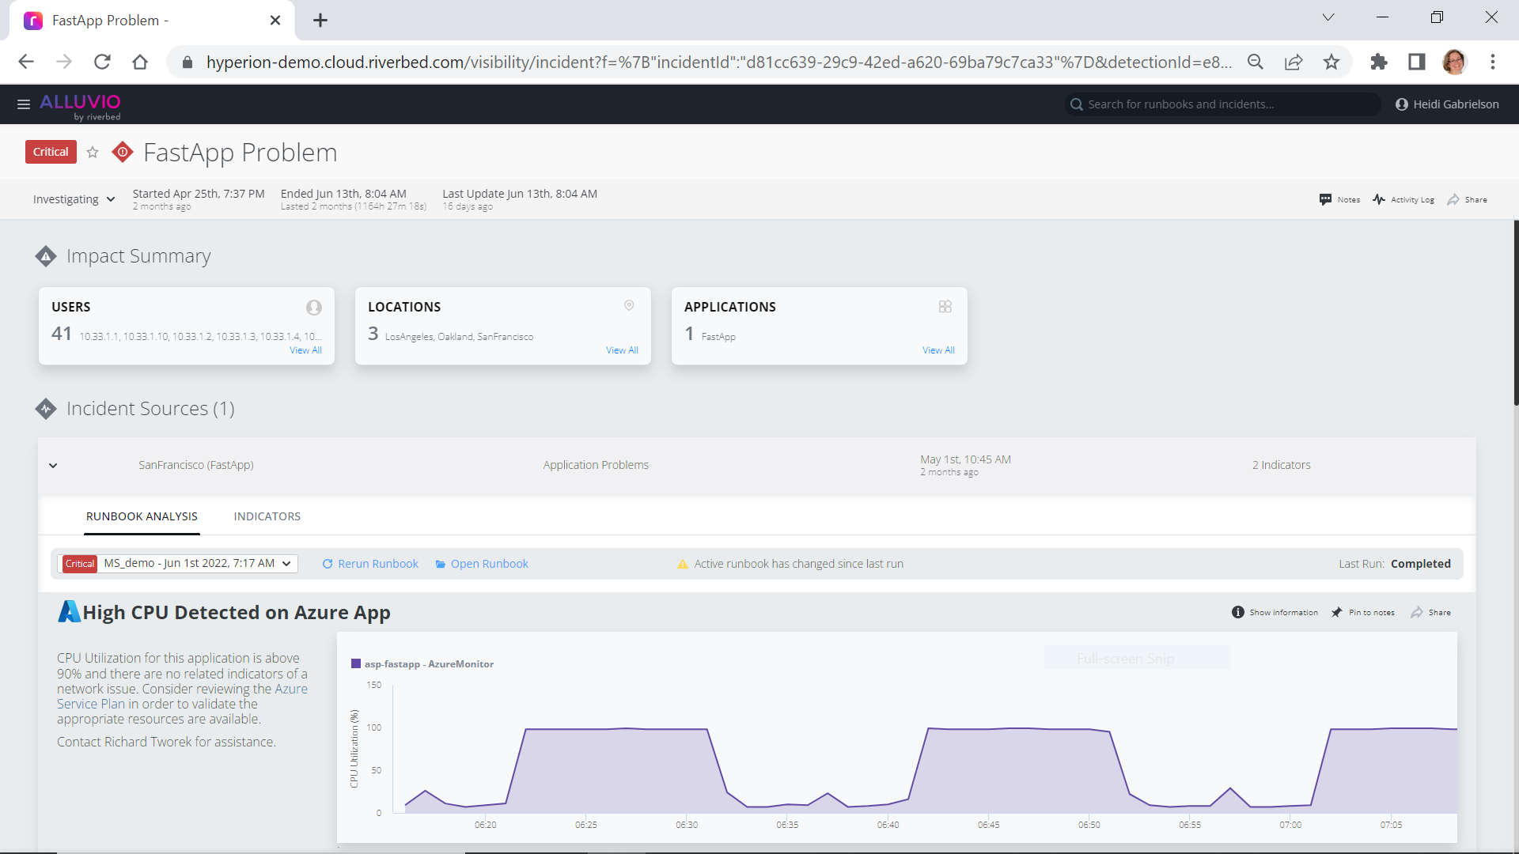Pin High CPU widget to notes

pyautogui.click(x=1362, y=613)
